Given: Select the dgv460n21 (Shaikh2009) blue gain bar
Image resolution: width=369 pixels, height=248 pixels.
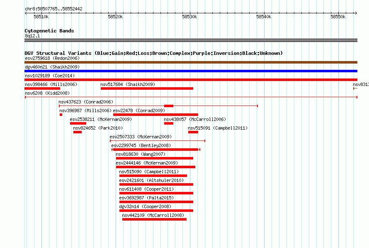Looking at the screenshot, I should tap(191, 71).
